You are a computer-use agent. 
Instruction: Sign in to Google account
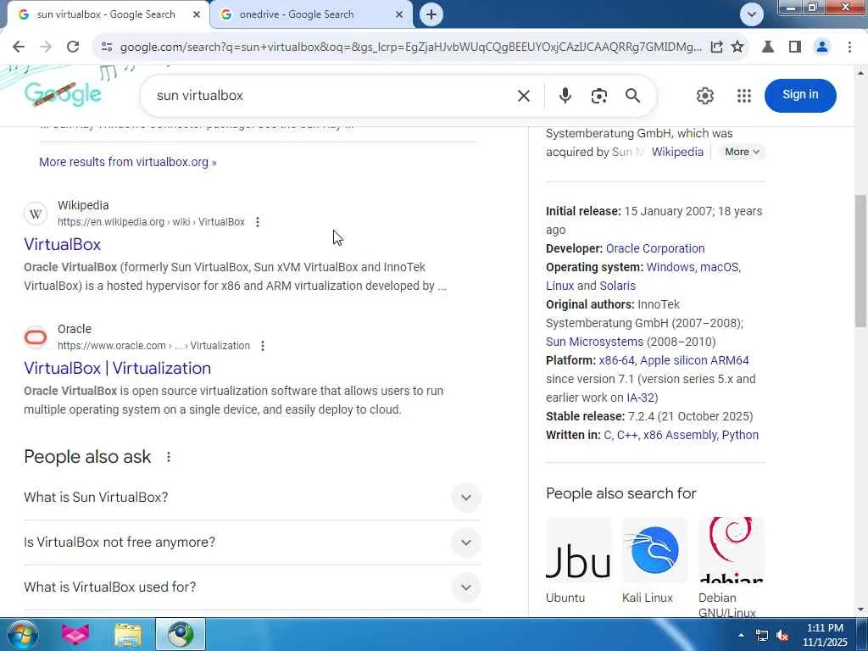pos(800,95)
